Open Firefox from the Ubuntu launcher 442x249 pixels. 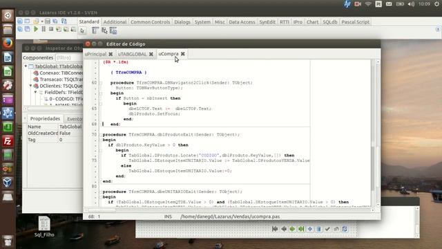8,43
